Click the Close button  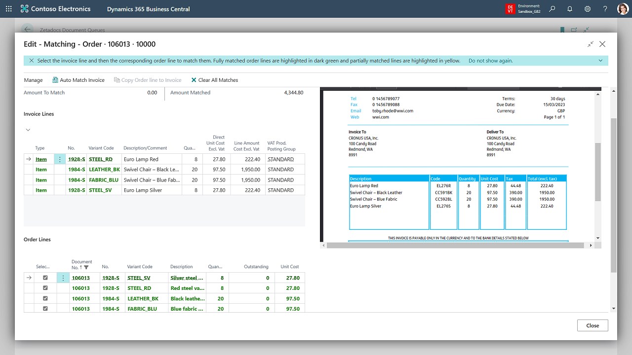click(592, 325)
